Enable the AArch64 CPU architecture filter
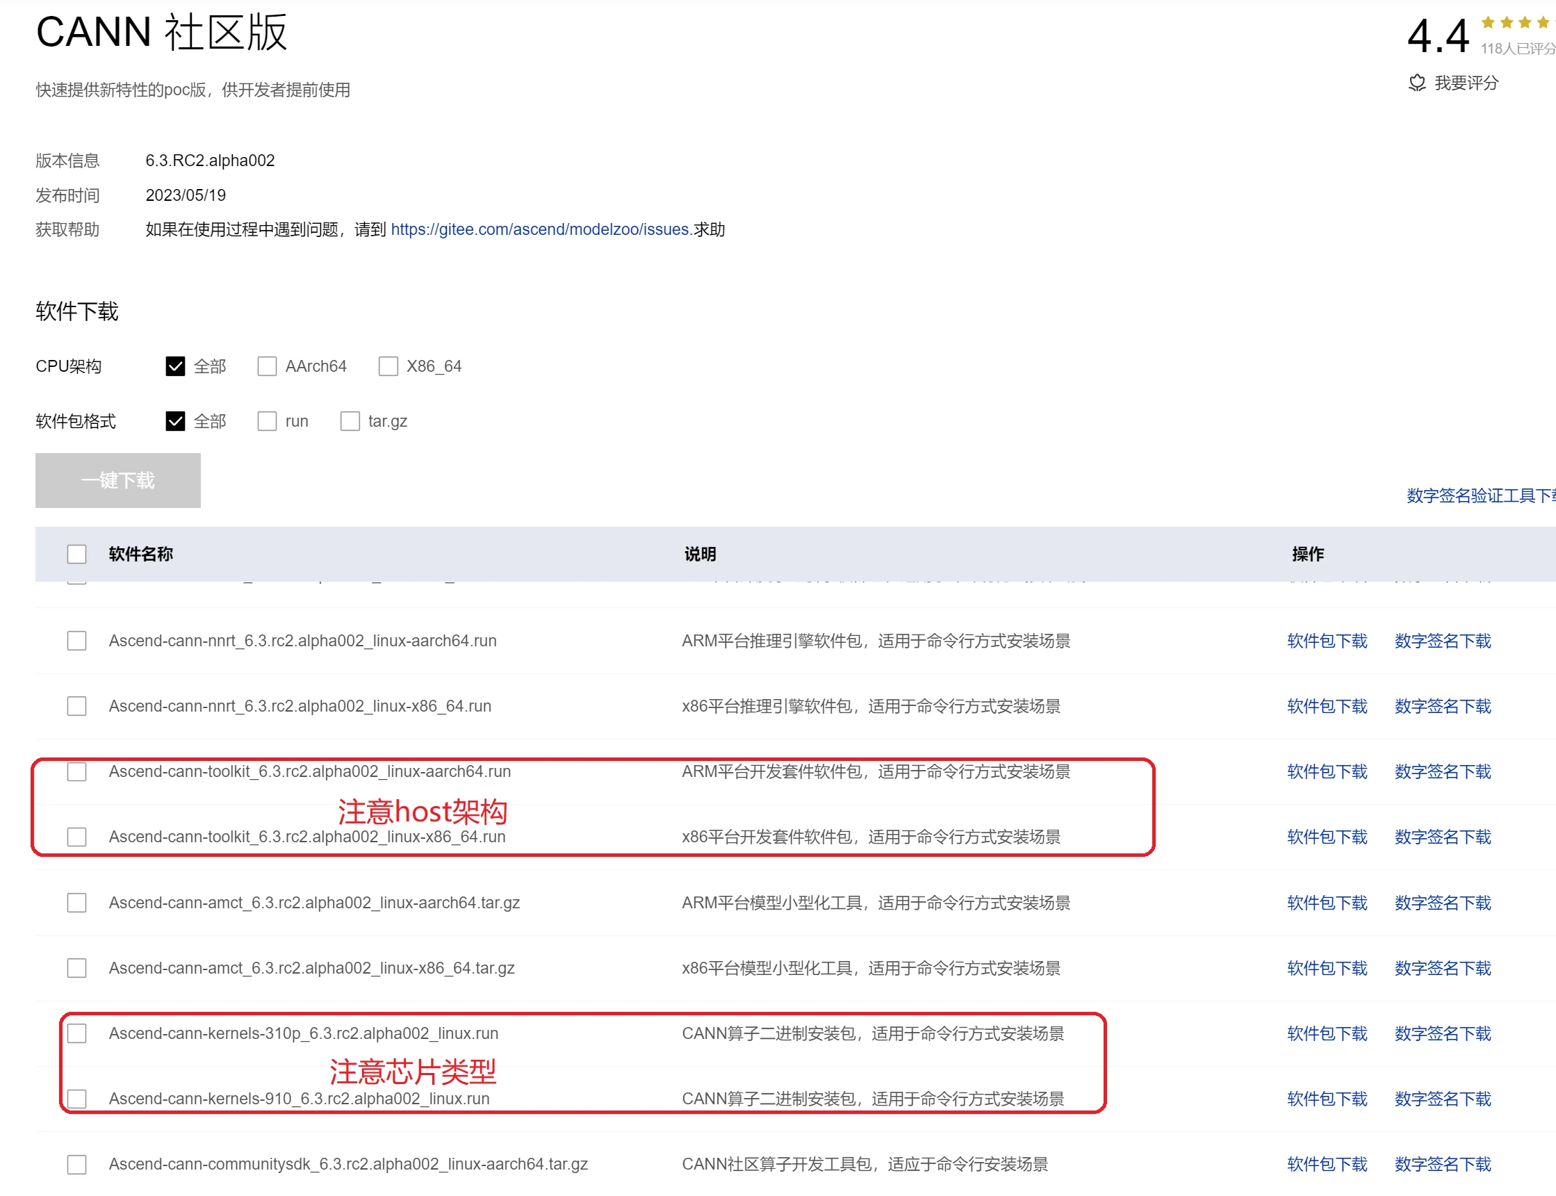1556x1196 pixels. point(267,366)
